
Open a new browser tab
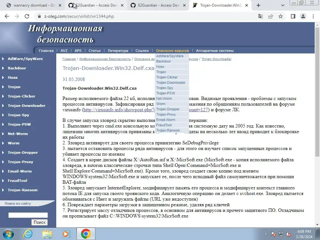258,6
